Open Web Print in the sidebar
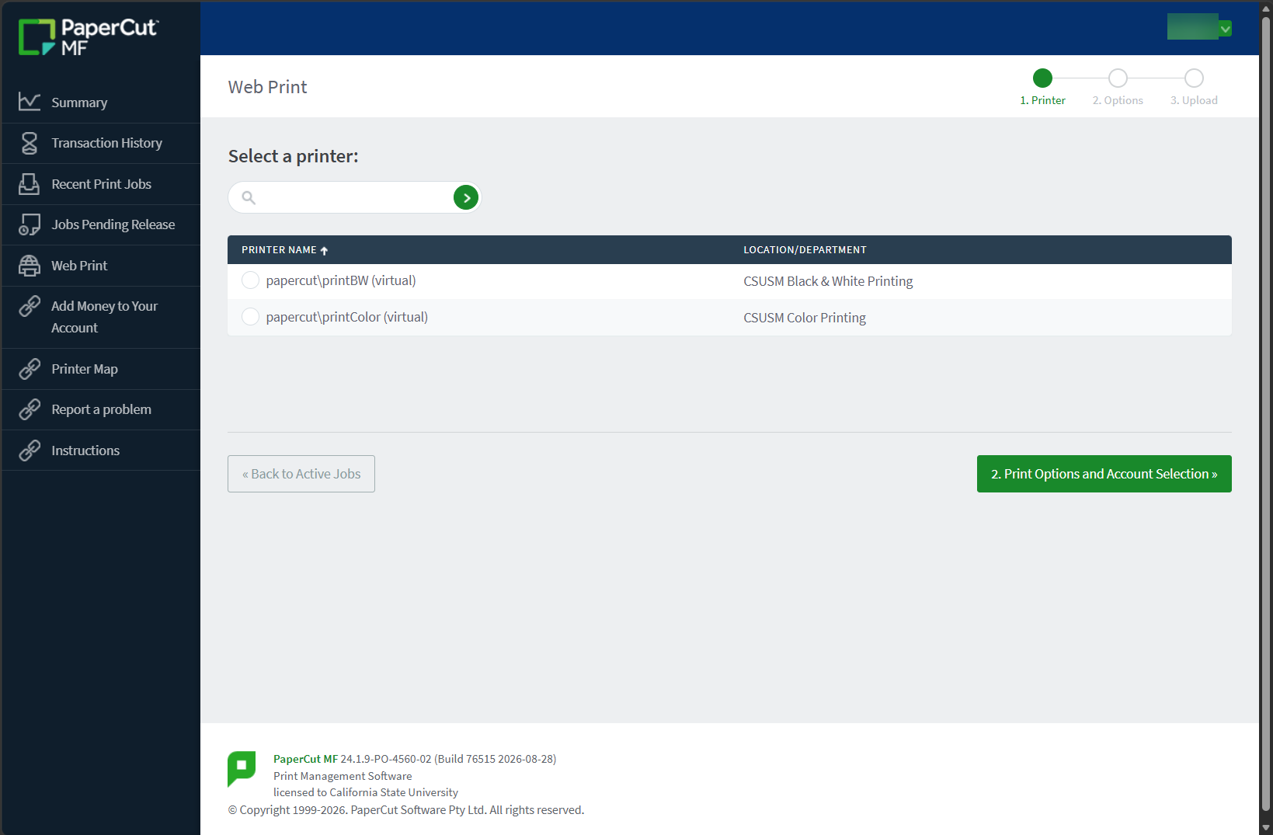This screenshot has width=1273, height=835. pyautogui.click(x=101, y=266)
